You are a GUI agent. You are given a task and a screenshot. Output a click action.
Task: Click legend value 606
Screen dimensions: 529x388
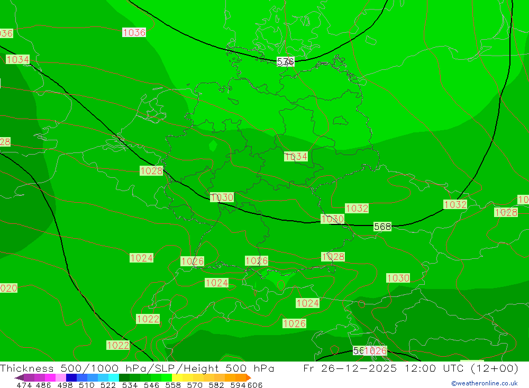[x=255, y=385]
